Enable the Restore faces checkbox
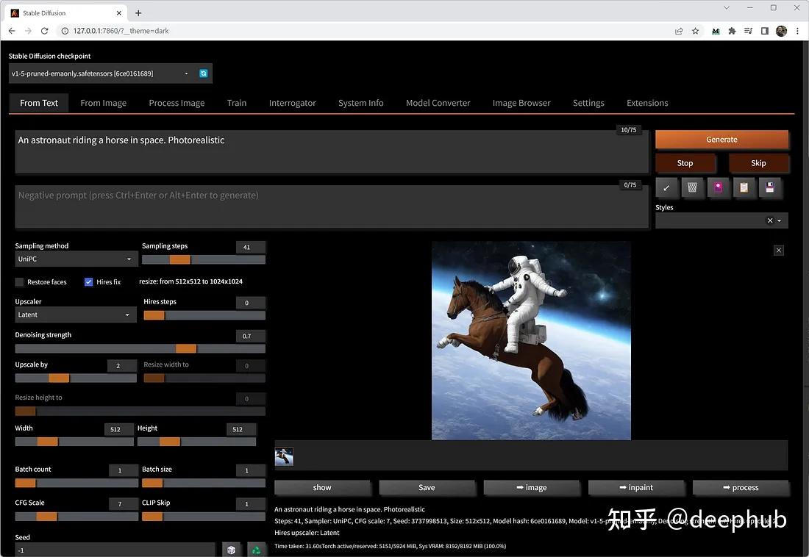This screenshot has width=809, height=557. click(x=18, y=281)
